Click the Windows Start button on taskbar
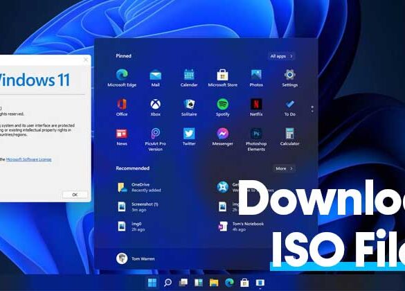Screen dimensions: 405x291 click(x=152, y=283)
